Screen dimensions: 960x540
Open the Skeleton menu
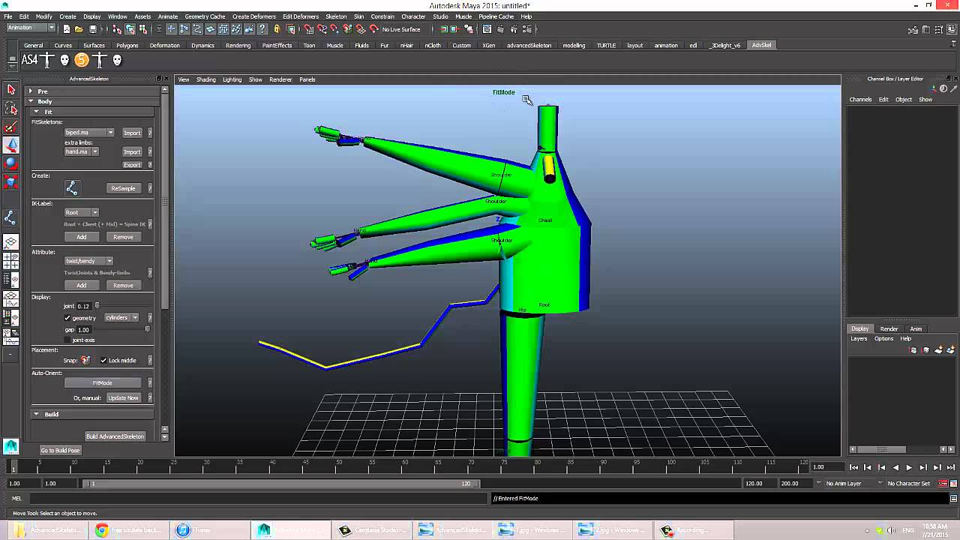tap(336, 16)
